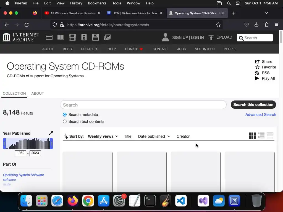Open the Video film strip icon
The width and height of the screenshot is (283, 212).
[72, 37]
